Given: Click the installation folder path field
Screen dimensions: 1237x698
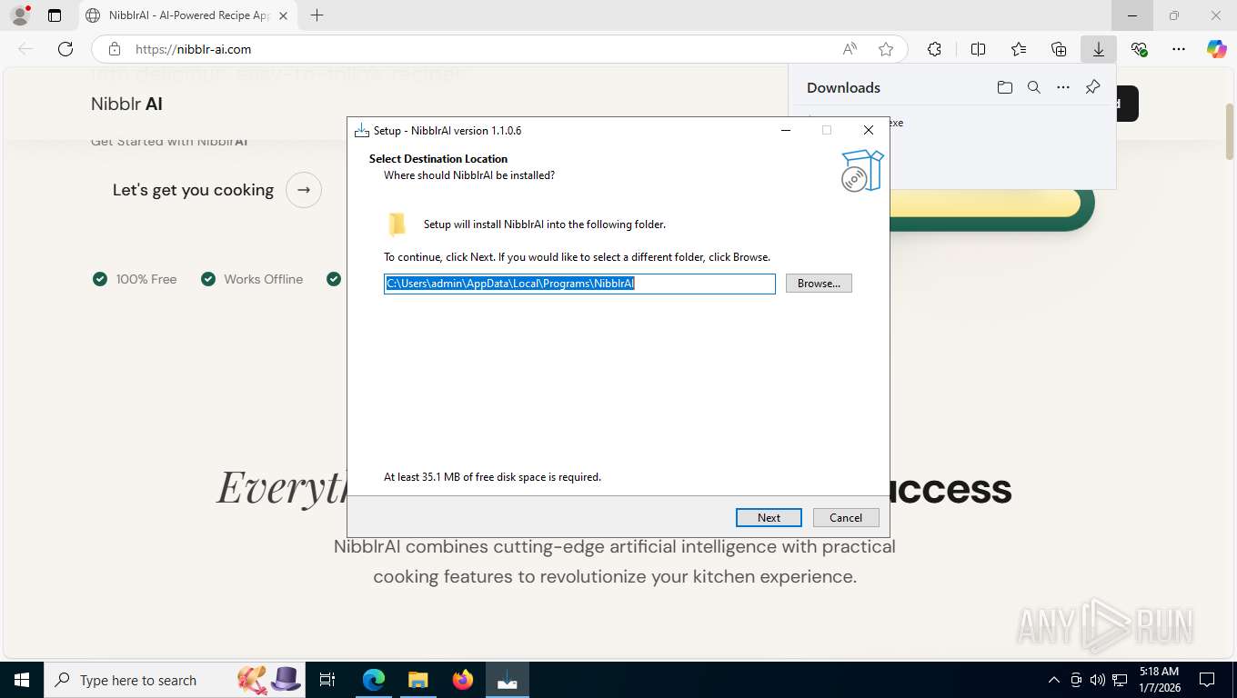Looking at the screenshot, I should pyautogui.click(x=579, y=284).
